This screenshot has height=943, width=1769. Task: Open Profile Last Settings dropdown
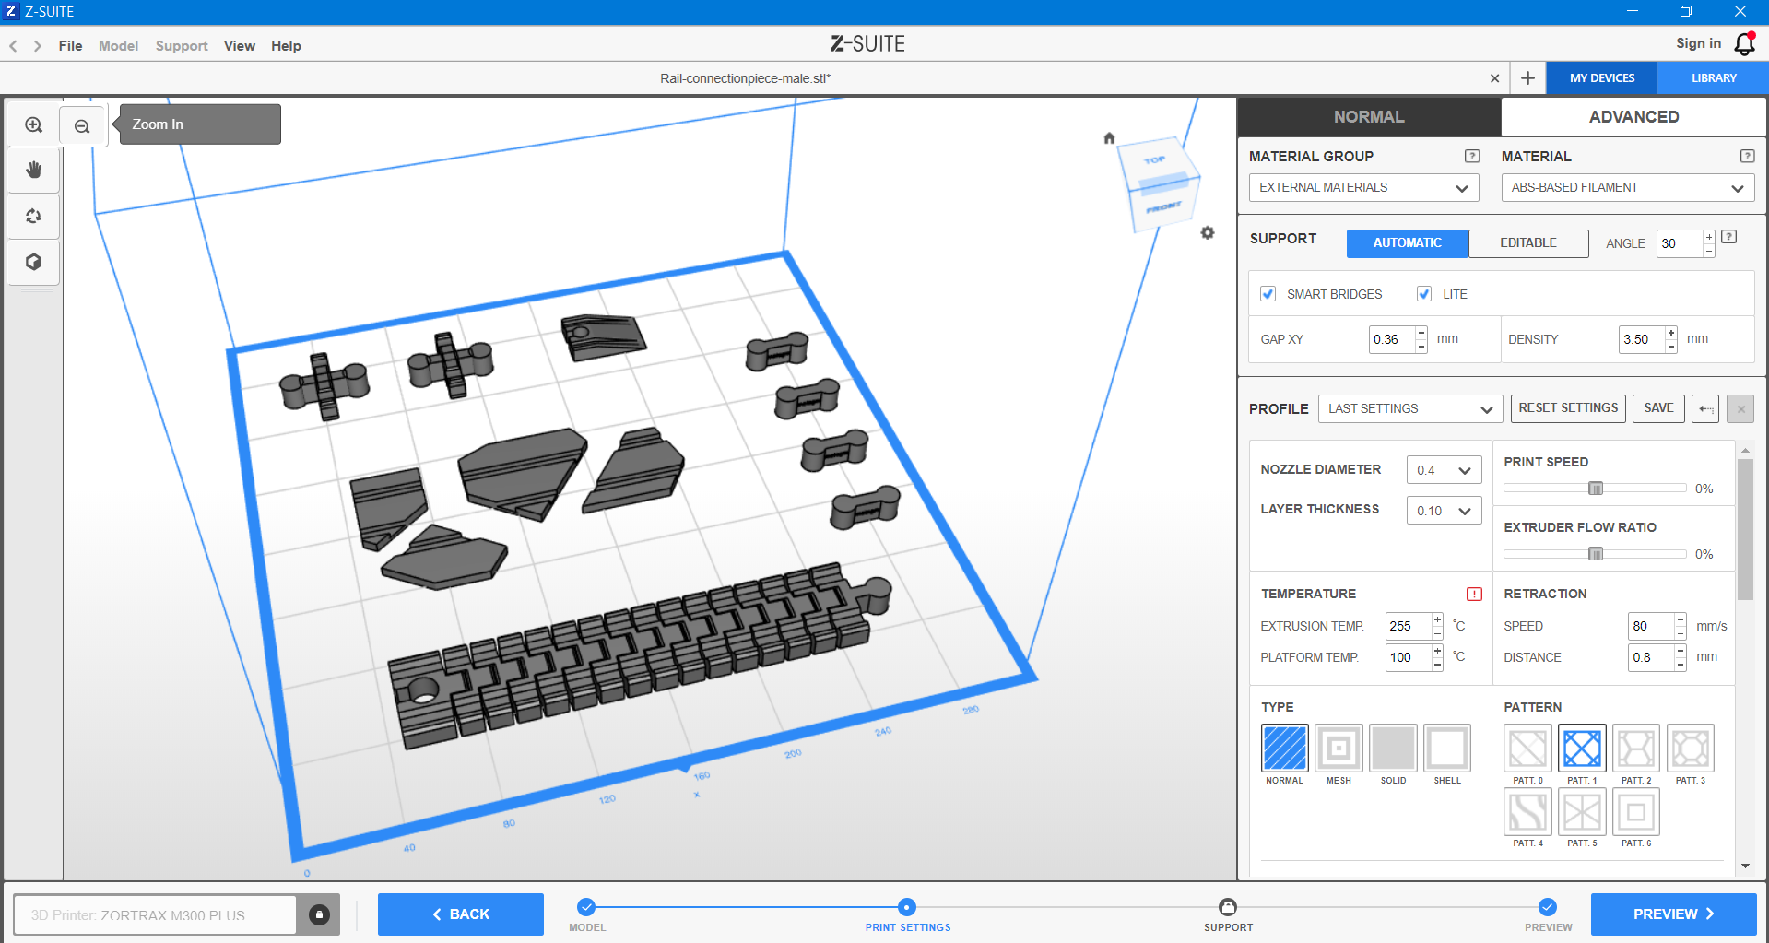pos(1410,409)
